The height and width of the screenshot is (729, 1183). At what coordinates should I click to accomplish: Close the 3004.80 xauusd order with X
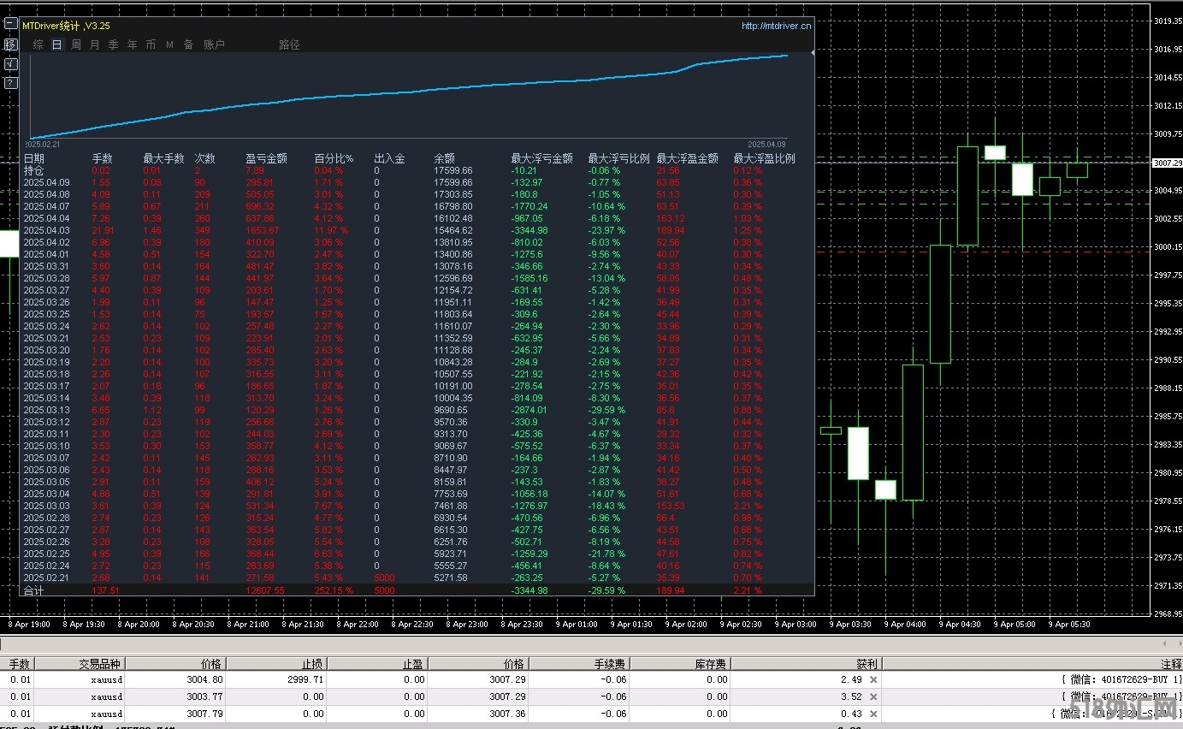coord(872,679)
